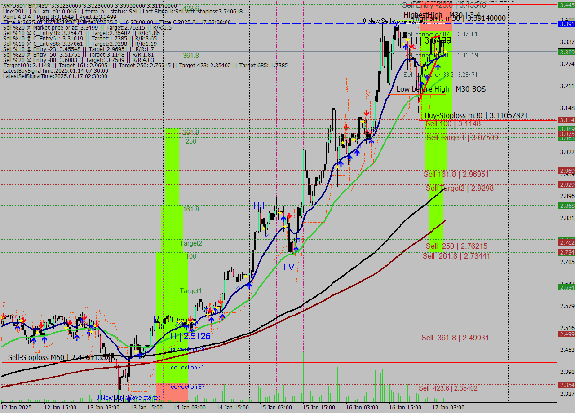
Task: Click the '14 Jan 15:00' time axis label
Action: 232,408
